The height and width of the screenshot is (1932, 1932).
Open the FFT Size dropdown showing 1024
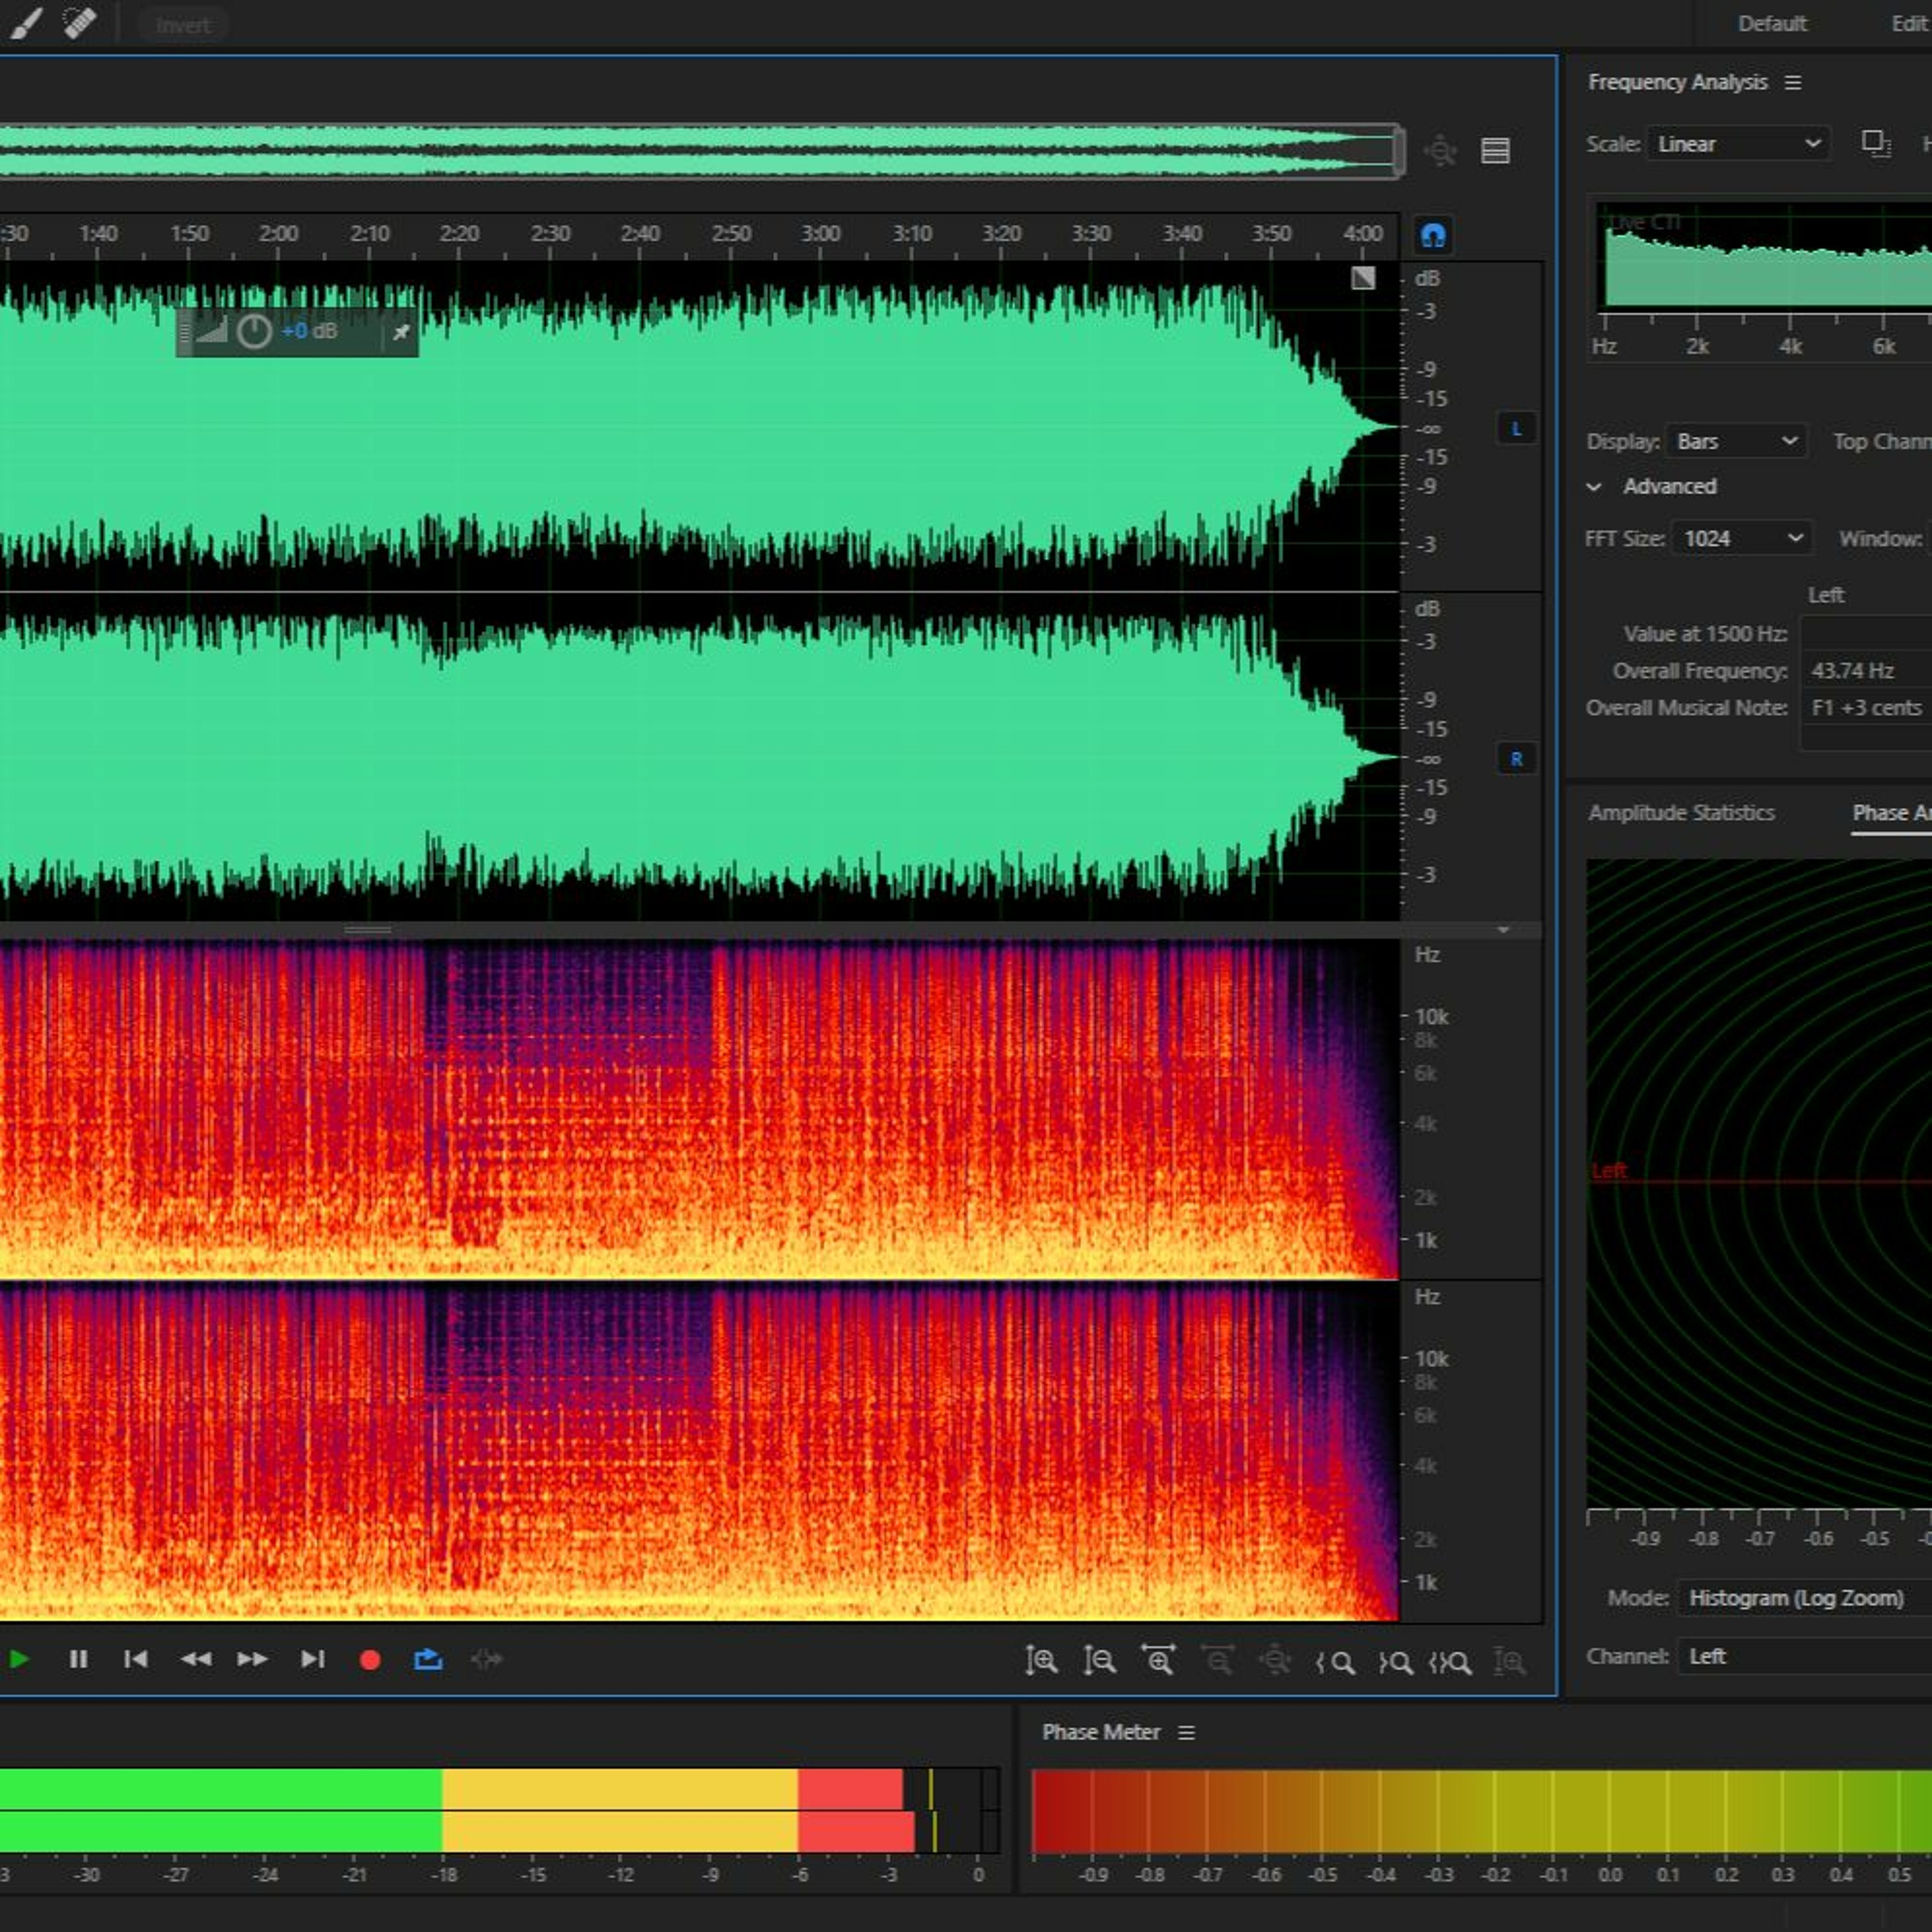1743,538
